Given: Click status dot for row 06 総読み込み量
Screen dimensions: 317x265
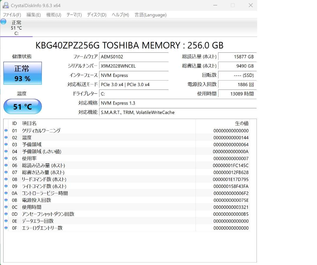Looking at the screenshot, I should (x=6, y=165).
